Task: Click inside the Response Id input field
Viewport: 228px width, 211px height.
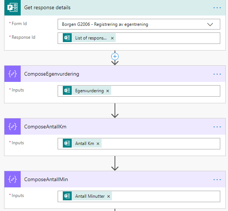Action: (x=166, y=38)
